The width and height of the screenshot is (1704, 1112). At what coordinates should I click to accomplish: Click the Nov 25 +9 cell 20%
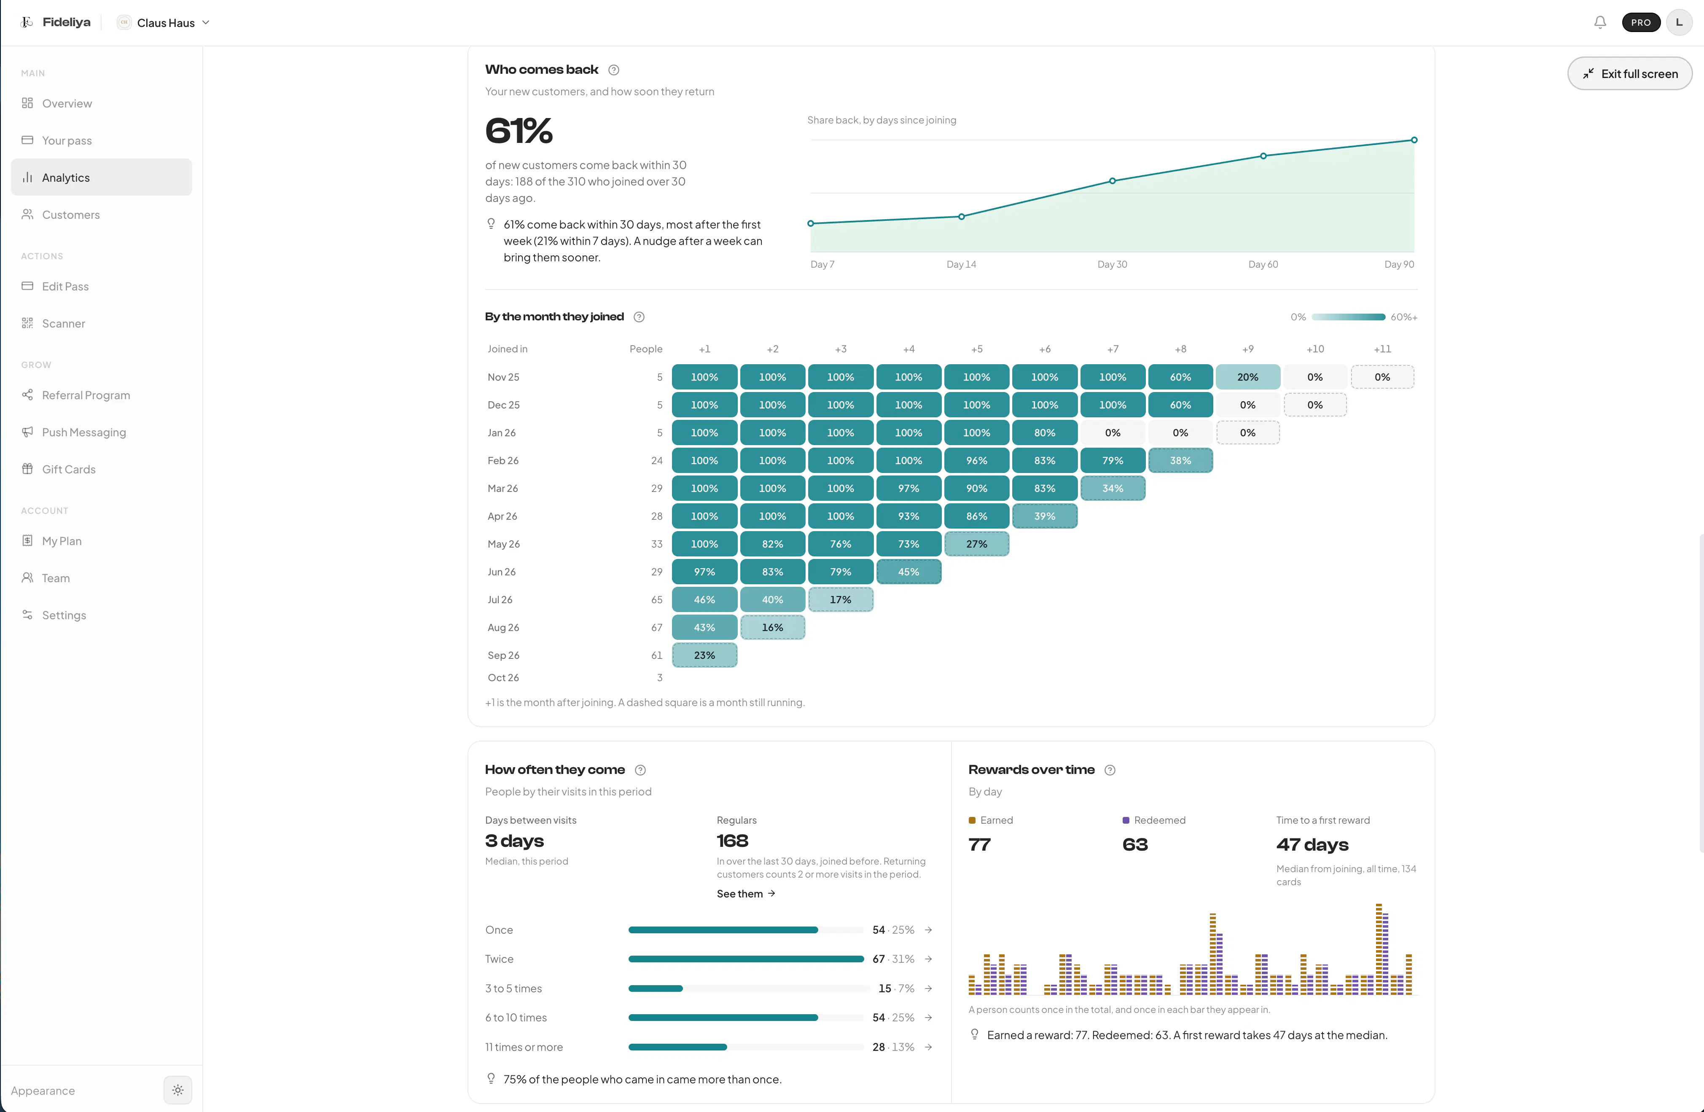tap(1247, 376)
